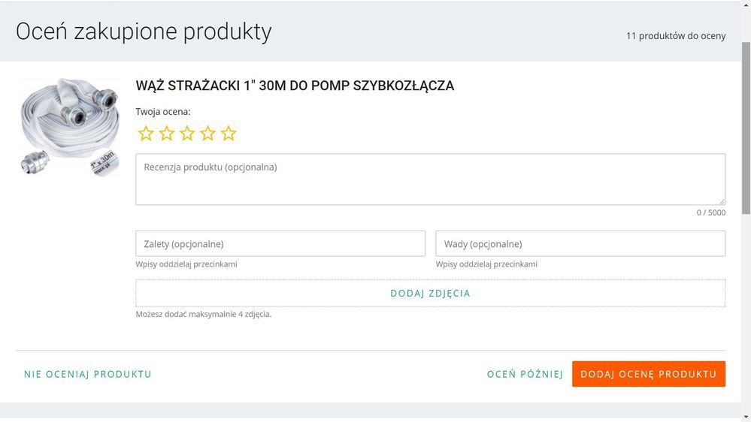Screen dimensions: 751x422
Task: Click the Oceń zakupione produkty heading
Action: 144,32
